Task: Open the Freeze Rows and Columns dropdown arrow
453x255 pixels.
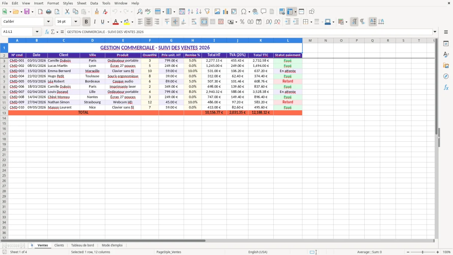Action: pos(295,12)
